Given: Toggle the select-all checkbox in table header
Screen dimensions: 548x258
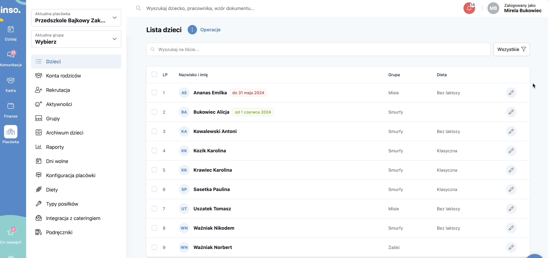Looking at the screenshot, I should 154,75.
